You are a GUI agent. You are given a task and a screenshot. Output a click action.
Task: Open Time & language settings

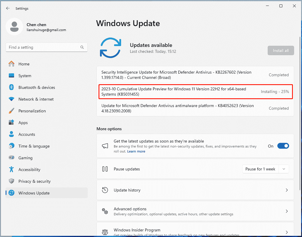pos(47,146)
